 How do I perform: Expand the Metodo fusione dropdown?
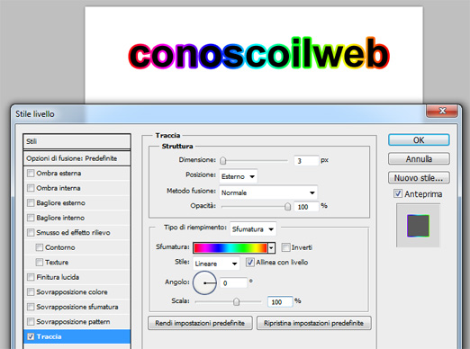[x=268, y=192]
